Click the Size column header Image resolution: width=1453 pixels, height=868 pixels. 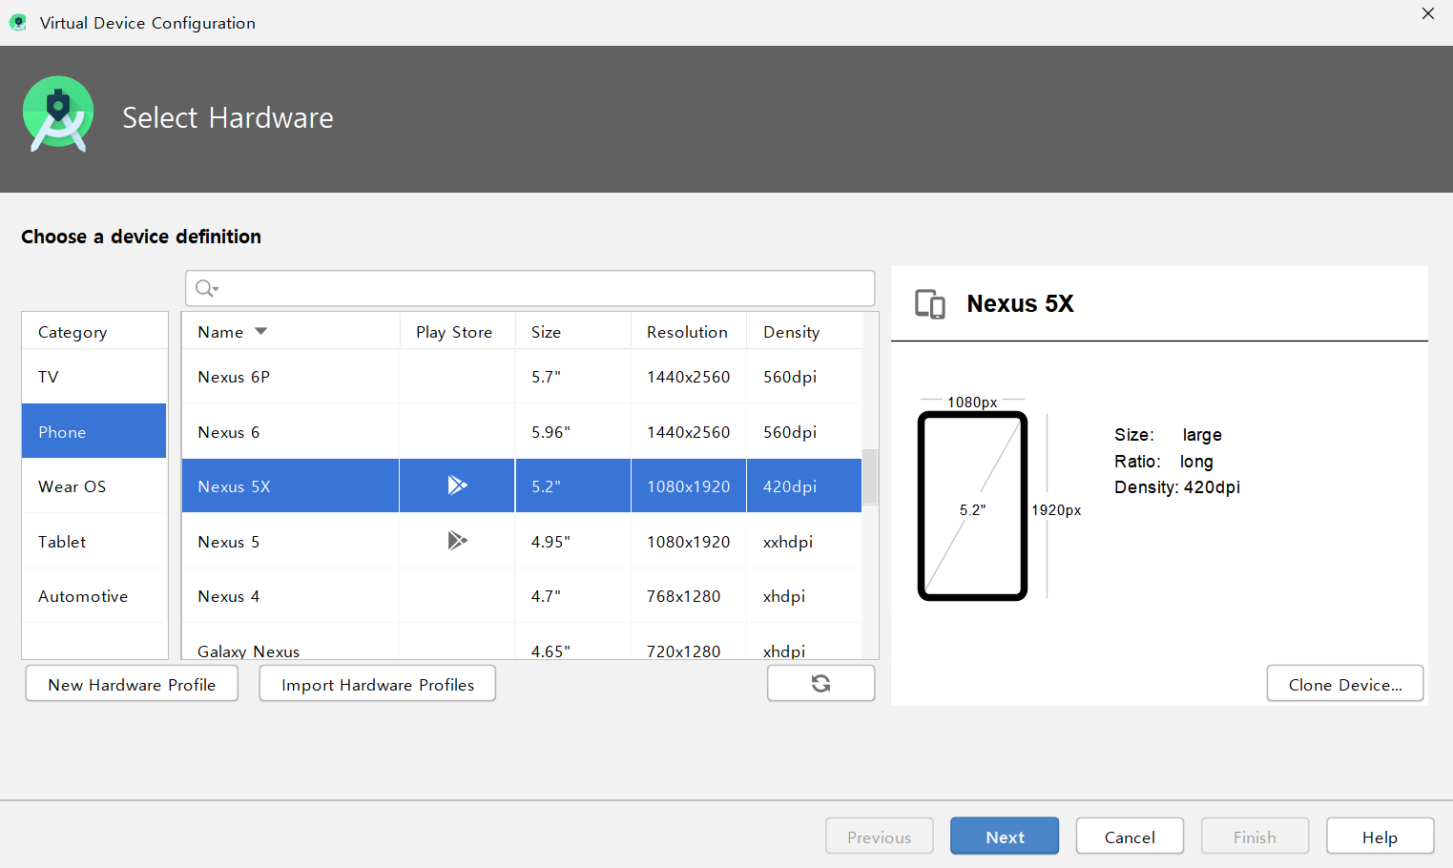(572, 331)
